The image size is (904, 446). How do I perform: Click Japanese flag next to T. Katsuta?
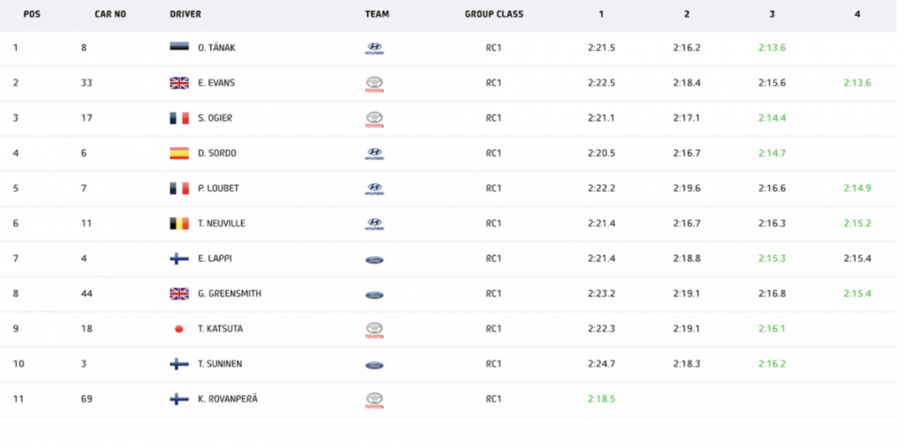[179, 329]
